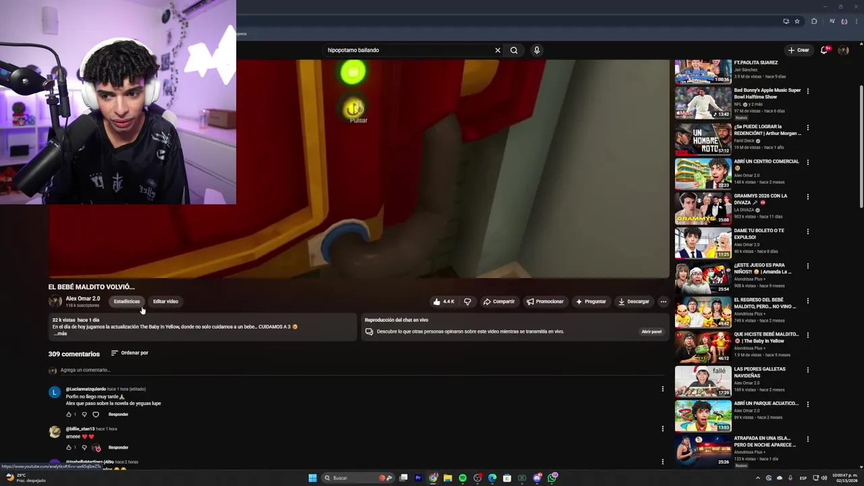Viewport: 864px width, 486px height.
Task: Open Spotify from the taskbar
Action: [462, 478]
